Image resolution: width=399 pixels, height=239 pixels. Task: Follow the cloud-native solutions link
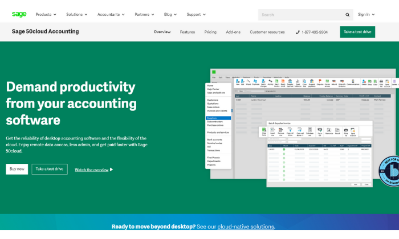coord(246,226)
